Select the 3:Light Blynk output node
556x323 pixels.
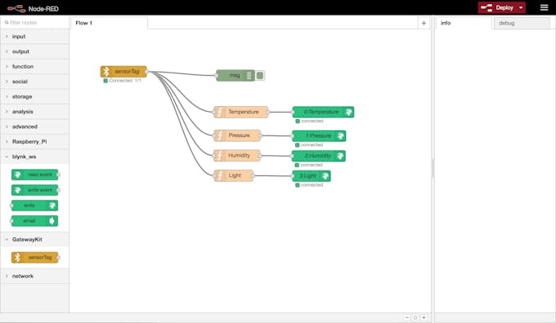click(x=312, y=176)
